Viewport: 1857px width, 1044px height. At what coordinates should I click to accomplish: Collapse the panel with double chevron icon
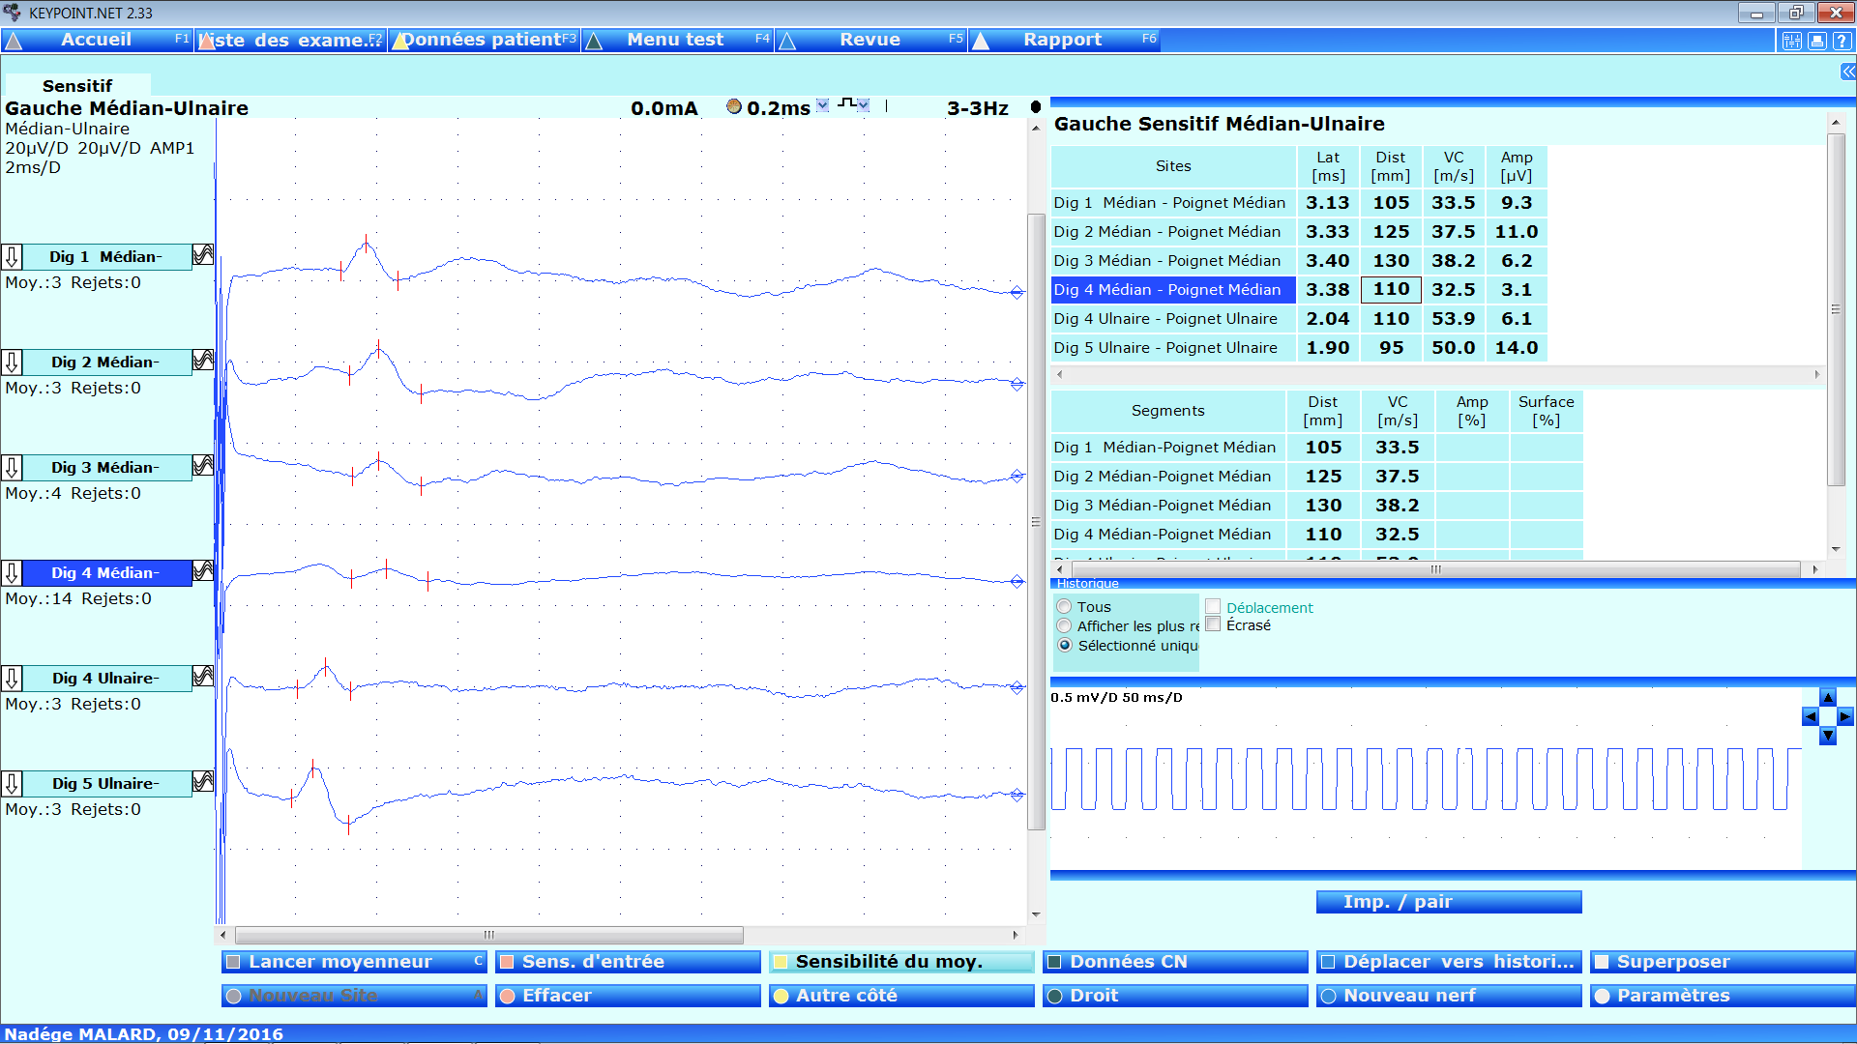pos(1848,72)
